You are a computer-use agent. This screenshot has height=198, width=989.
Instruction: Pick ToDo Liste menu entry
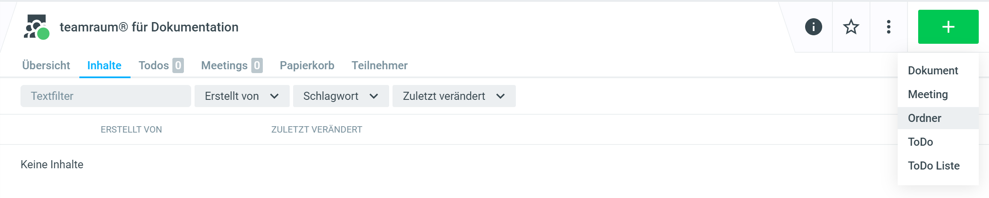coord(934,166)
